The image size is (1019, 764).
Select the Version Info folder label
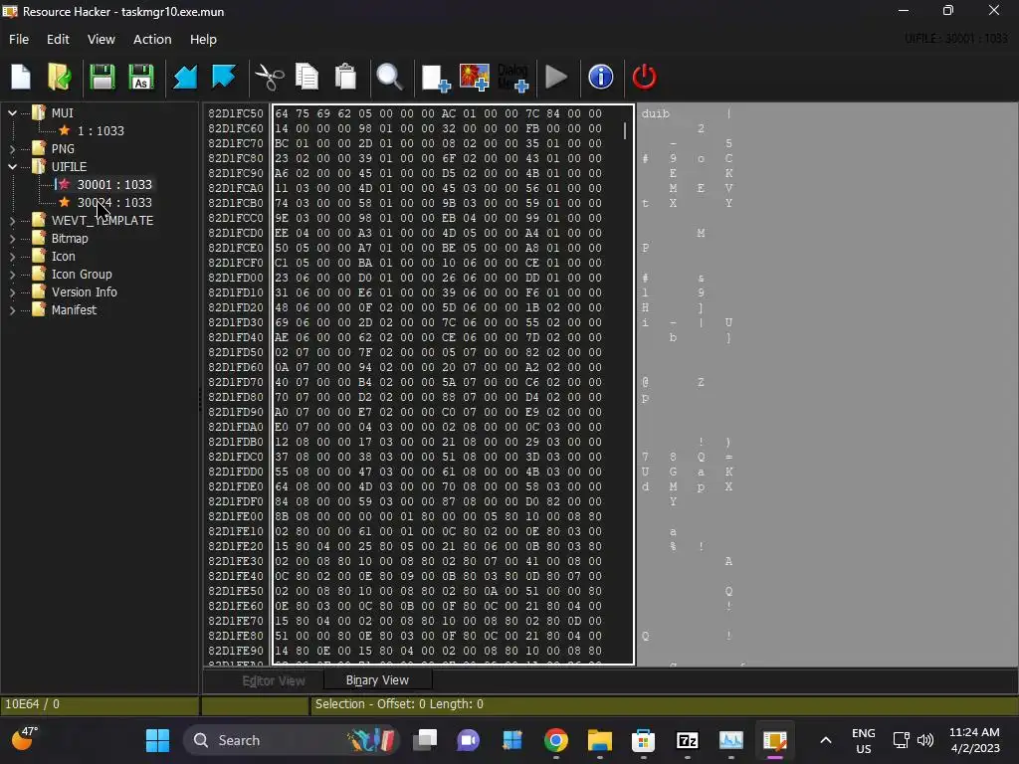[85, 292]
